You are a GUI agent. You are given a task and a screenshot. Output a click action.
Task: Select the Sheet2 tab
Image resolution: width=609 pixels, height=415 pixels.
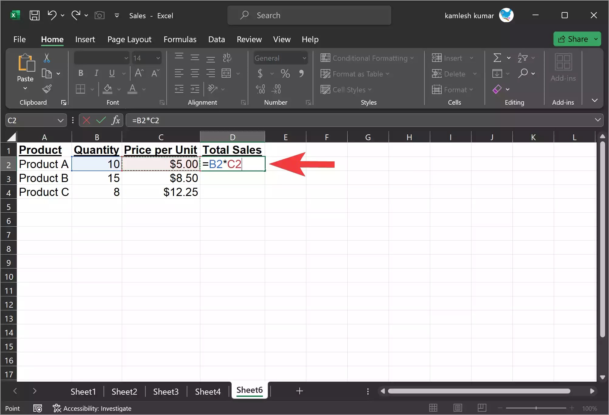click(124, 391)
